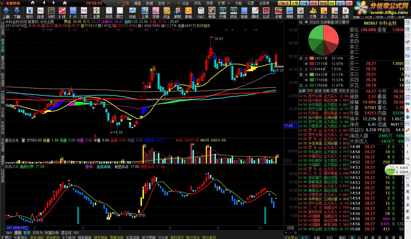Viewport: 411px width, 239px height.
Task: Click the 周期 period icon
Action: [x=289, y=11]
